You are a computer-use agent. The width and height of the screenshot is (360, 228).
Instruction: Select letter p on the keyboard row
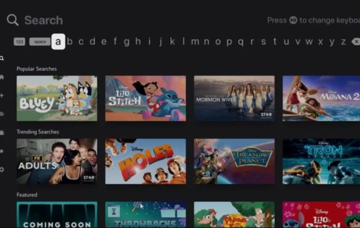click(229, 43)
